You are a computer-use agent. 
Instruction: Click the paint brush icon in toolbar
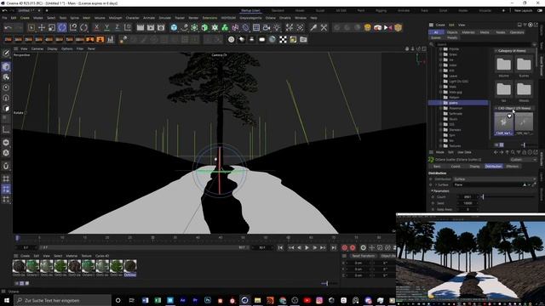point(313,27)
